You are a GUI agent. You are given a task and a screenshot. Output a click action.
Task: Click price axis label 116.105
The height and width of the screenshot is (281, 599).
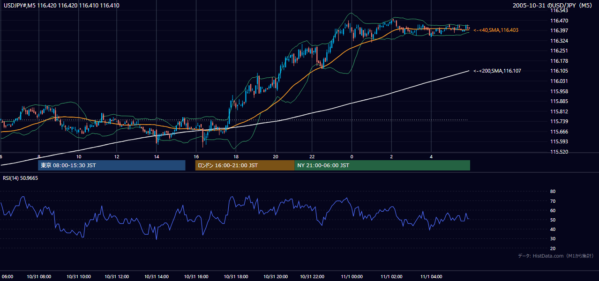[559, 71]
